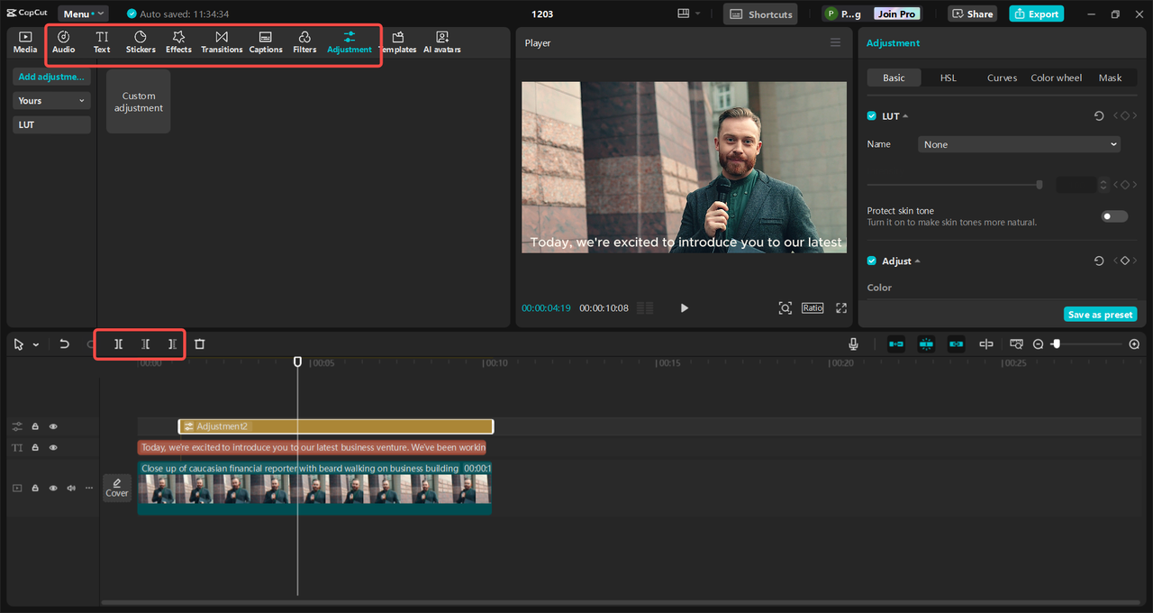Click Add adjustment button
This screenshot has width=1153, height=613.
tap(52, 77)
